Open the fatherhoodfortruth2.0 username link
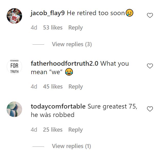Screen dimensions: 157x156 coord(64,64)
